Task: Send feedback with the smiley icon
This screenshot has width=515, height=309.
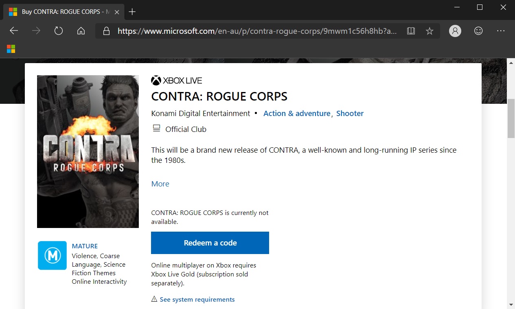Action: click(x=478, y=31)
